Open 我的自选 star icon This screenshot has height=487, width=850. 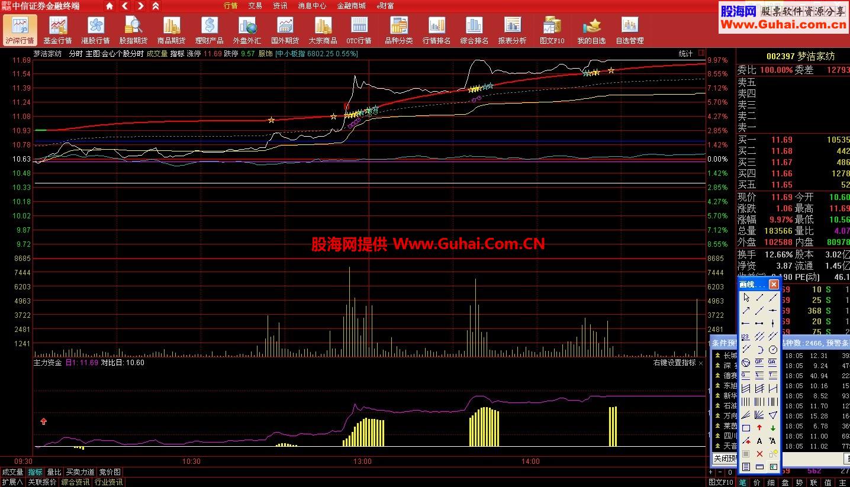(591, 30)
